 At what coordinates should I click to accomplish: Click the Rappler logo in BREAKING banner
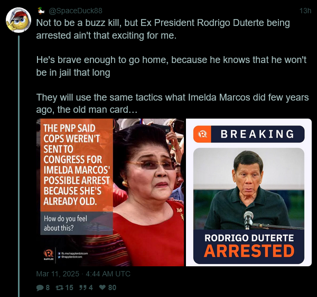tap(202, 134)
